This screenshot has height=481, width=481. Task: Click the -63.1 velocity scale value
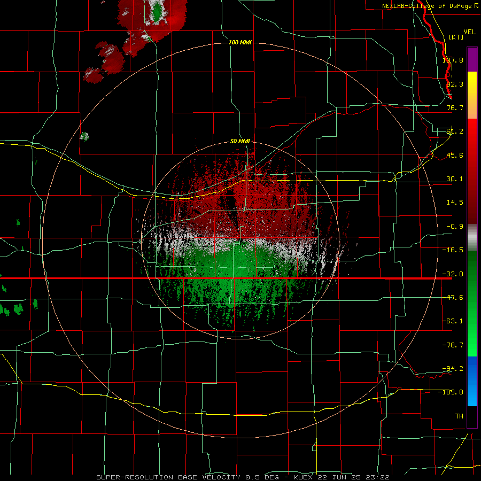(x=453, y=321)
